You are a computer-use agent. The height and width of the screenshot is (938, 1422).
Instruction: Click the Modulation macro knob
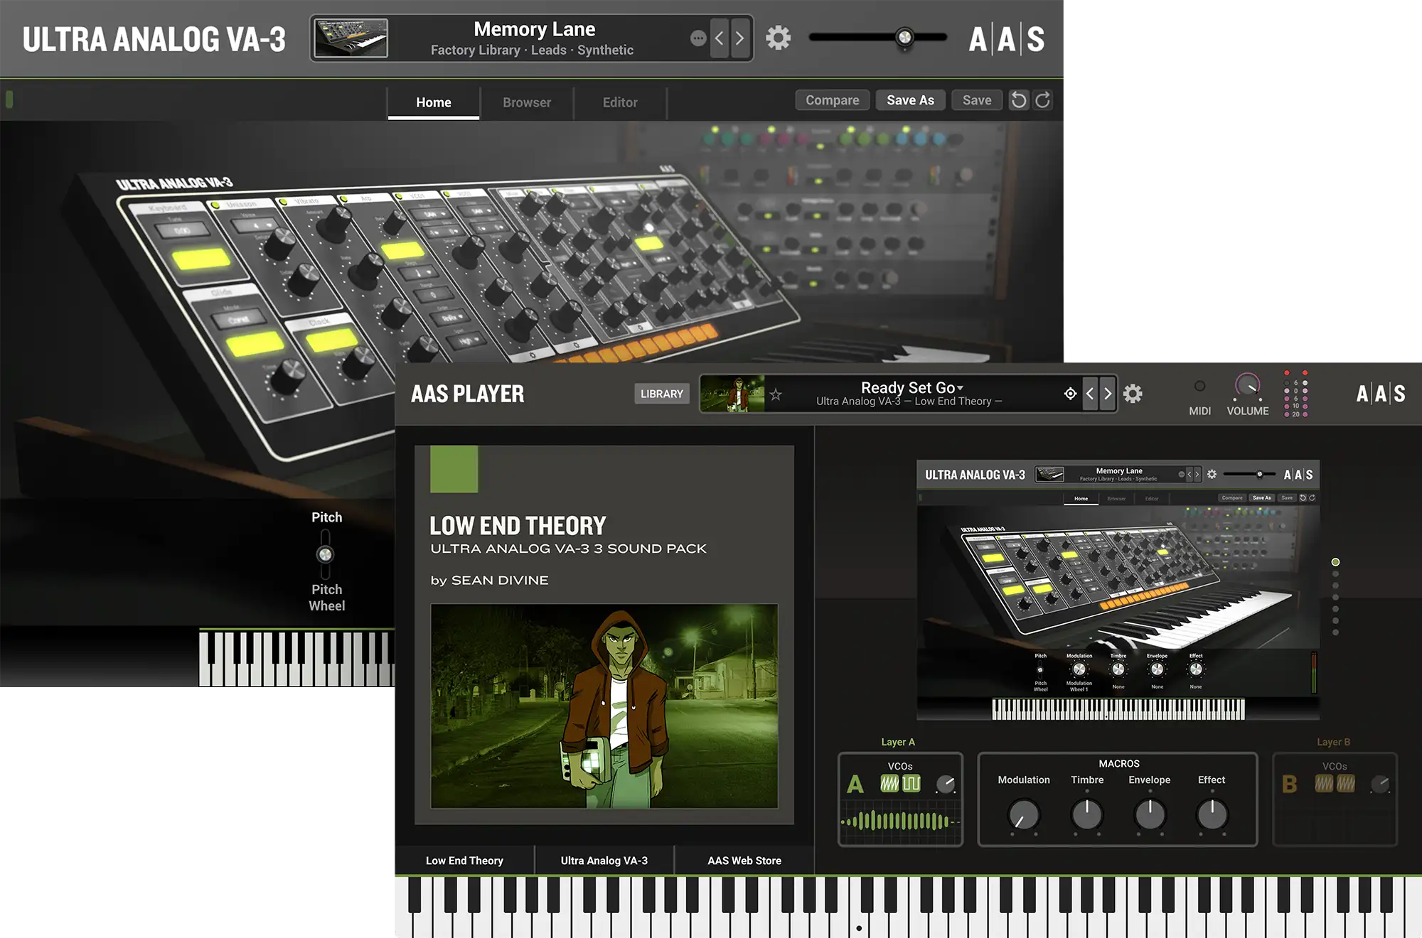point(1024,814)
